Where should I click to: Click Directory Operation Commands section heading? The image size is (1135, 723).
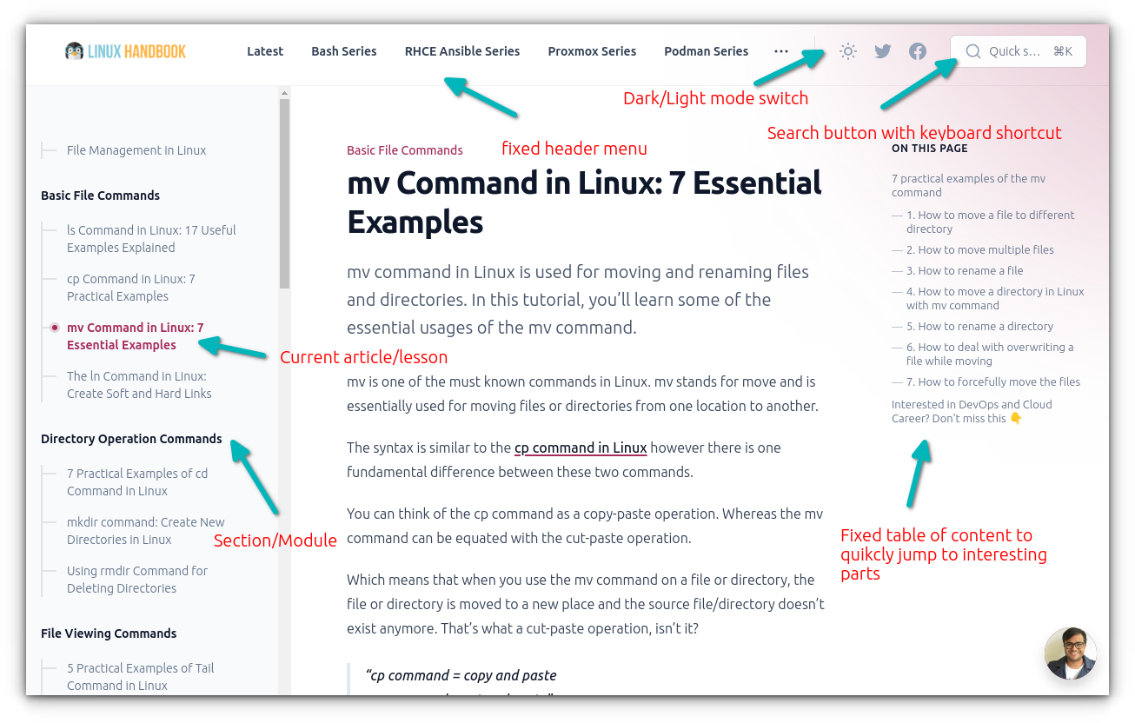point(131,439)
